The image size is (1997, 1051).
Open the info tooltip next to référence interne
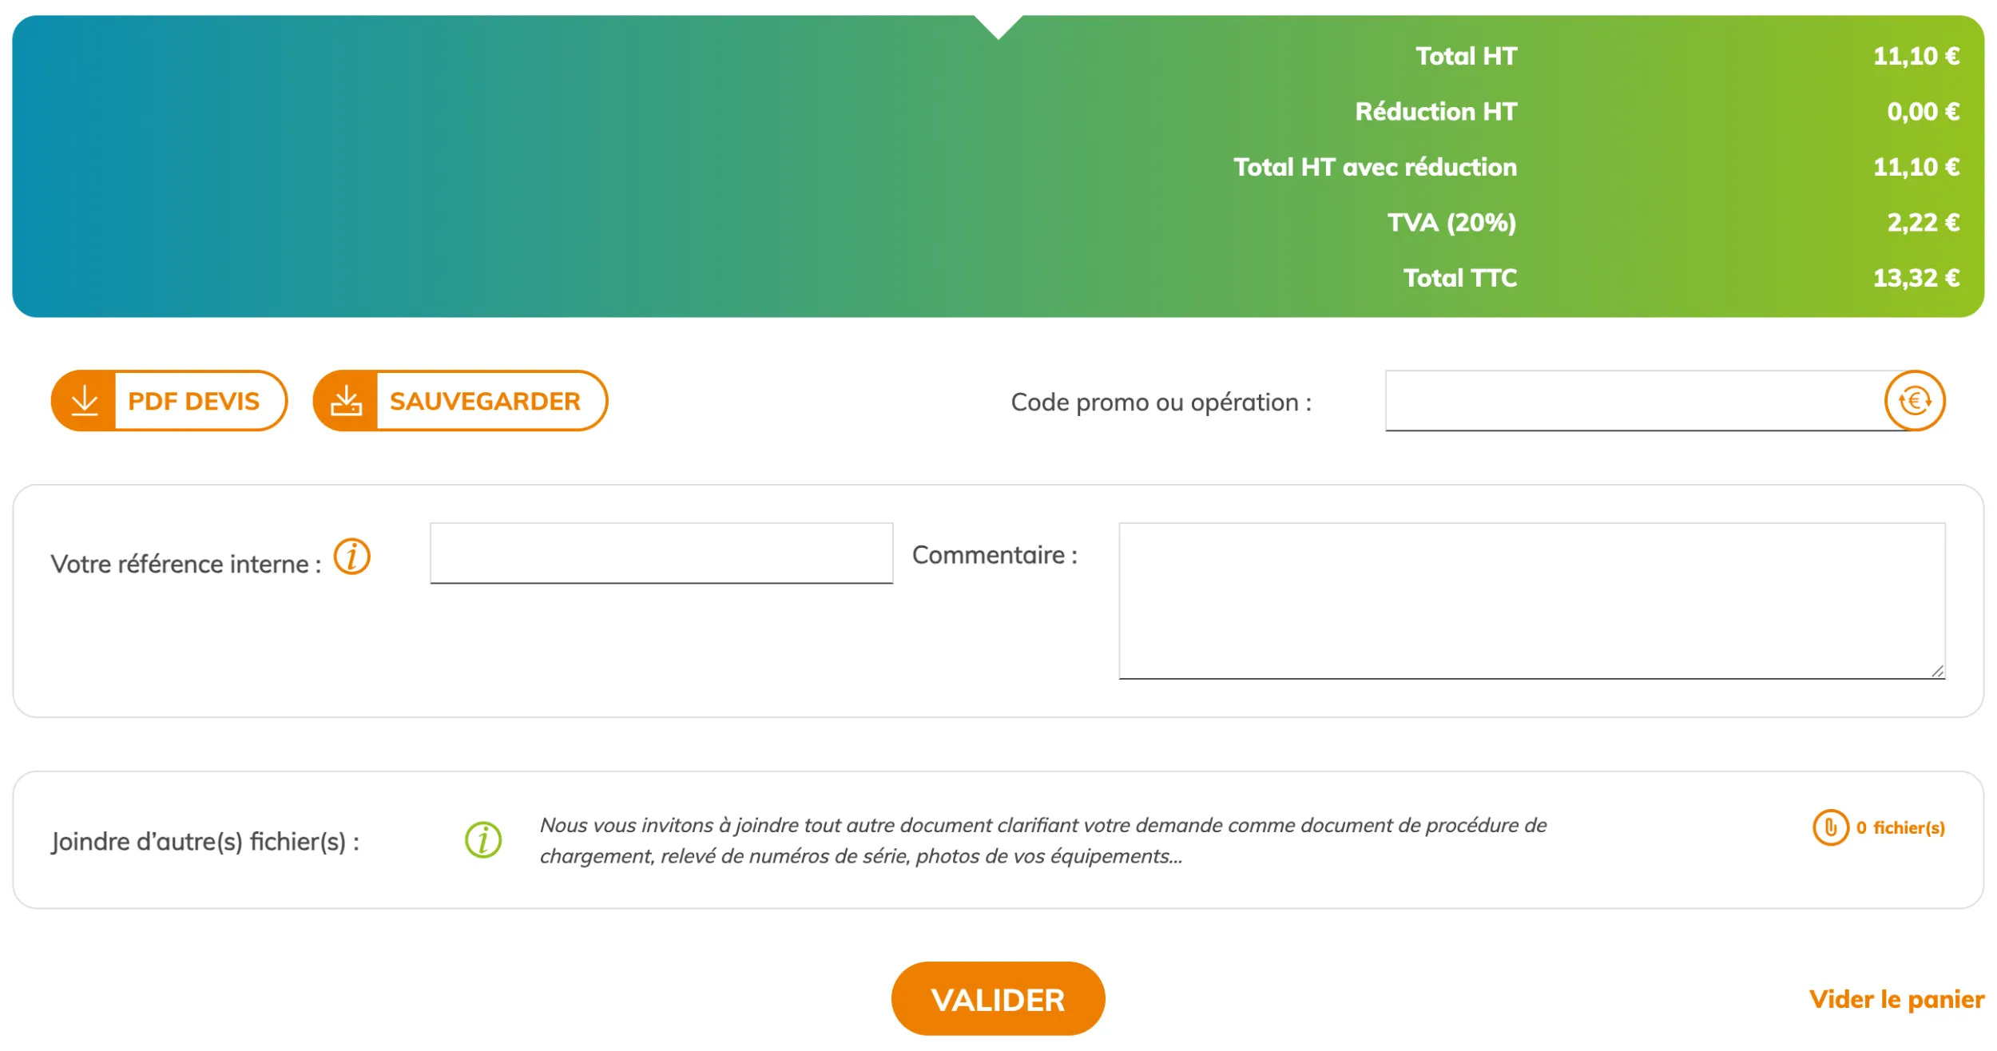(351, 557)
